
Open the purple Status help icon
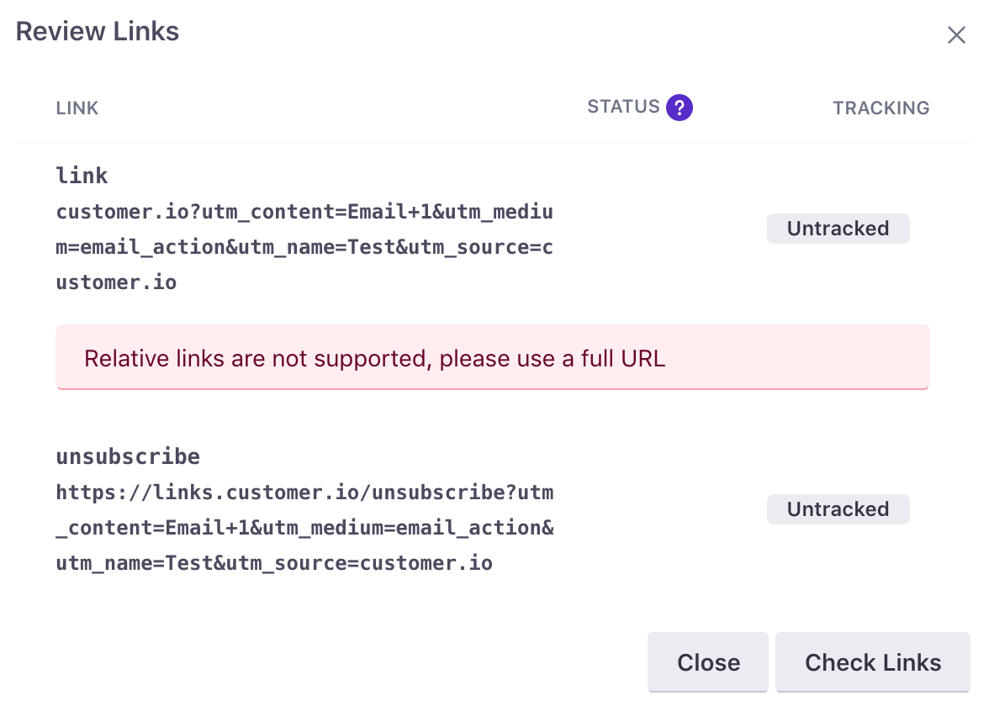coord(680,108)
